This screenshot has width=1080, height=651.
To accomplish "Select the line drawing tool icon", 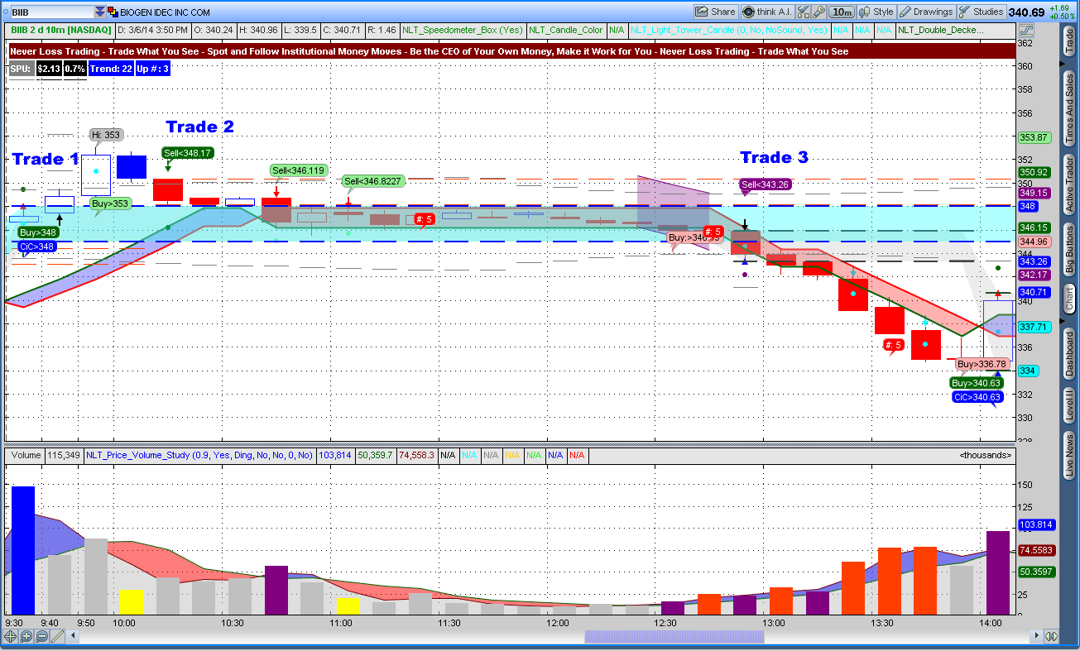I will pos(57,636).
